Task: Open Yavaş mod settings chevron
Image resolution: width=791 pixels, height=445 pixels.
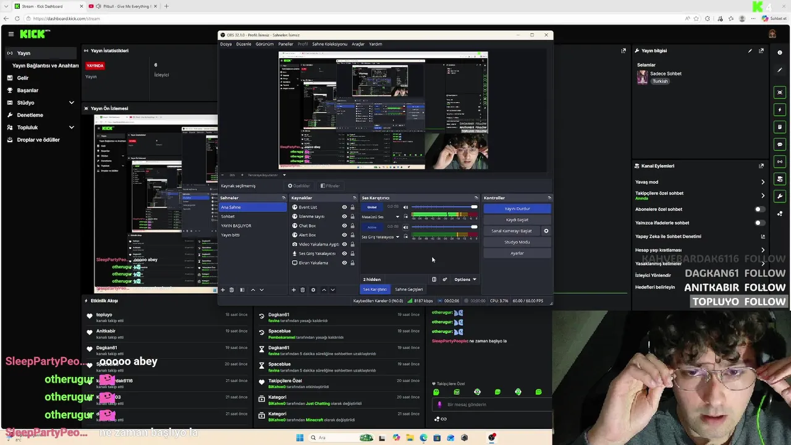Action: click(x=763, y=182)
